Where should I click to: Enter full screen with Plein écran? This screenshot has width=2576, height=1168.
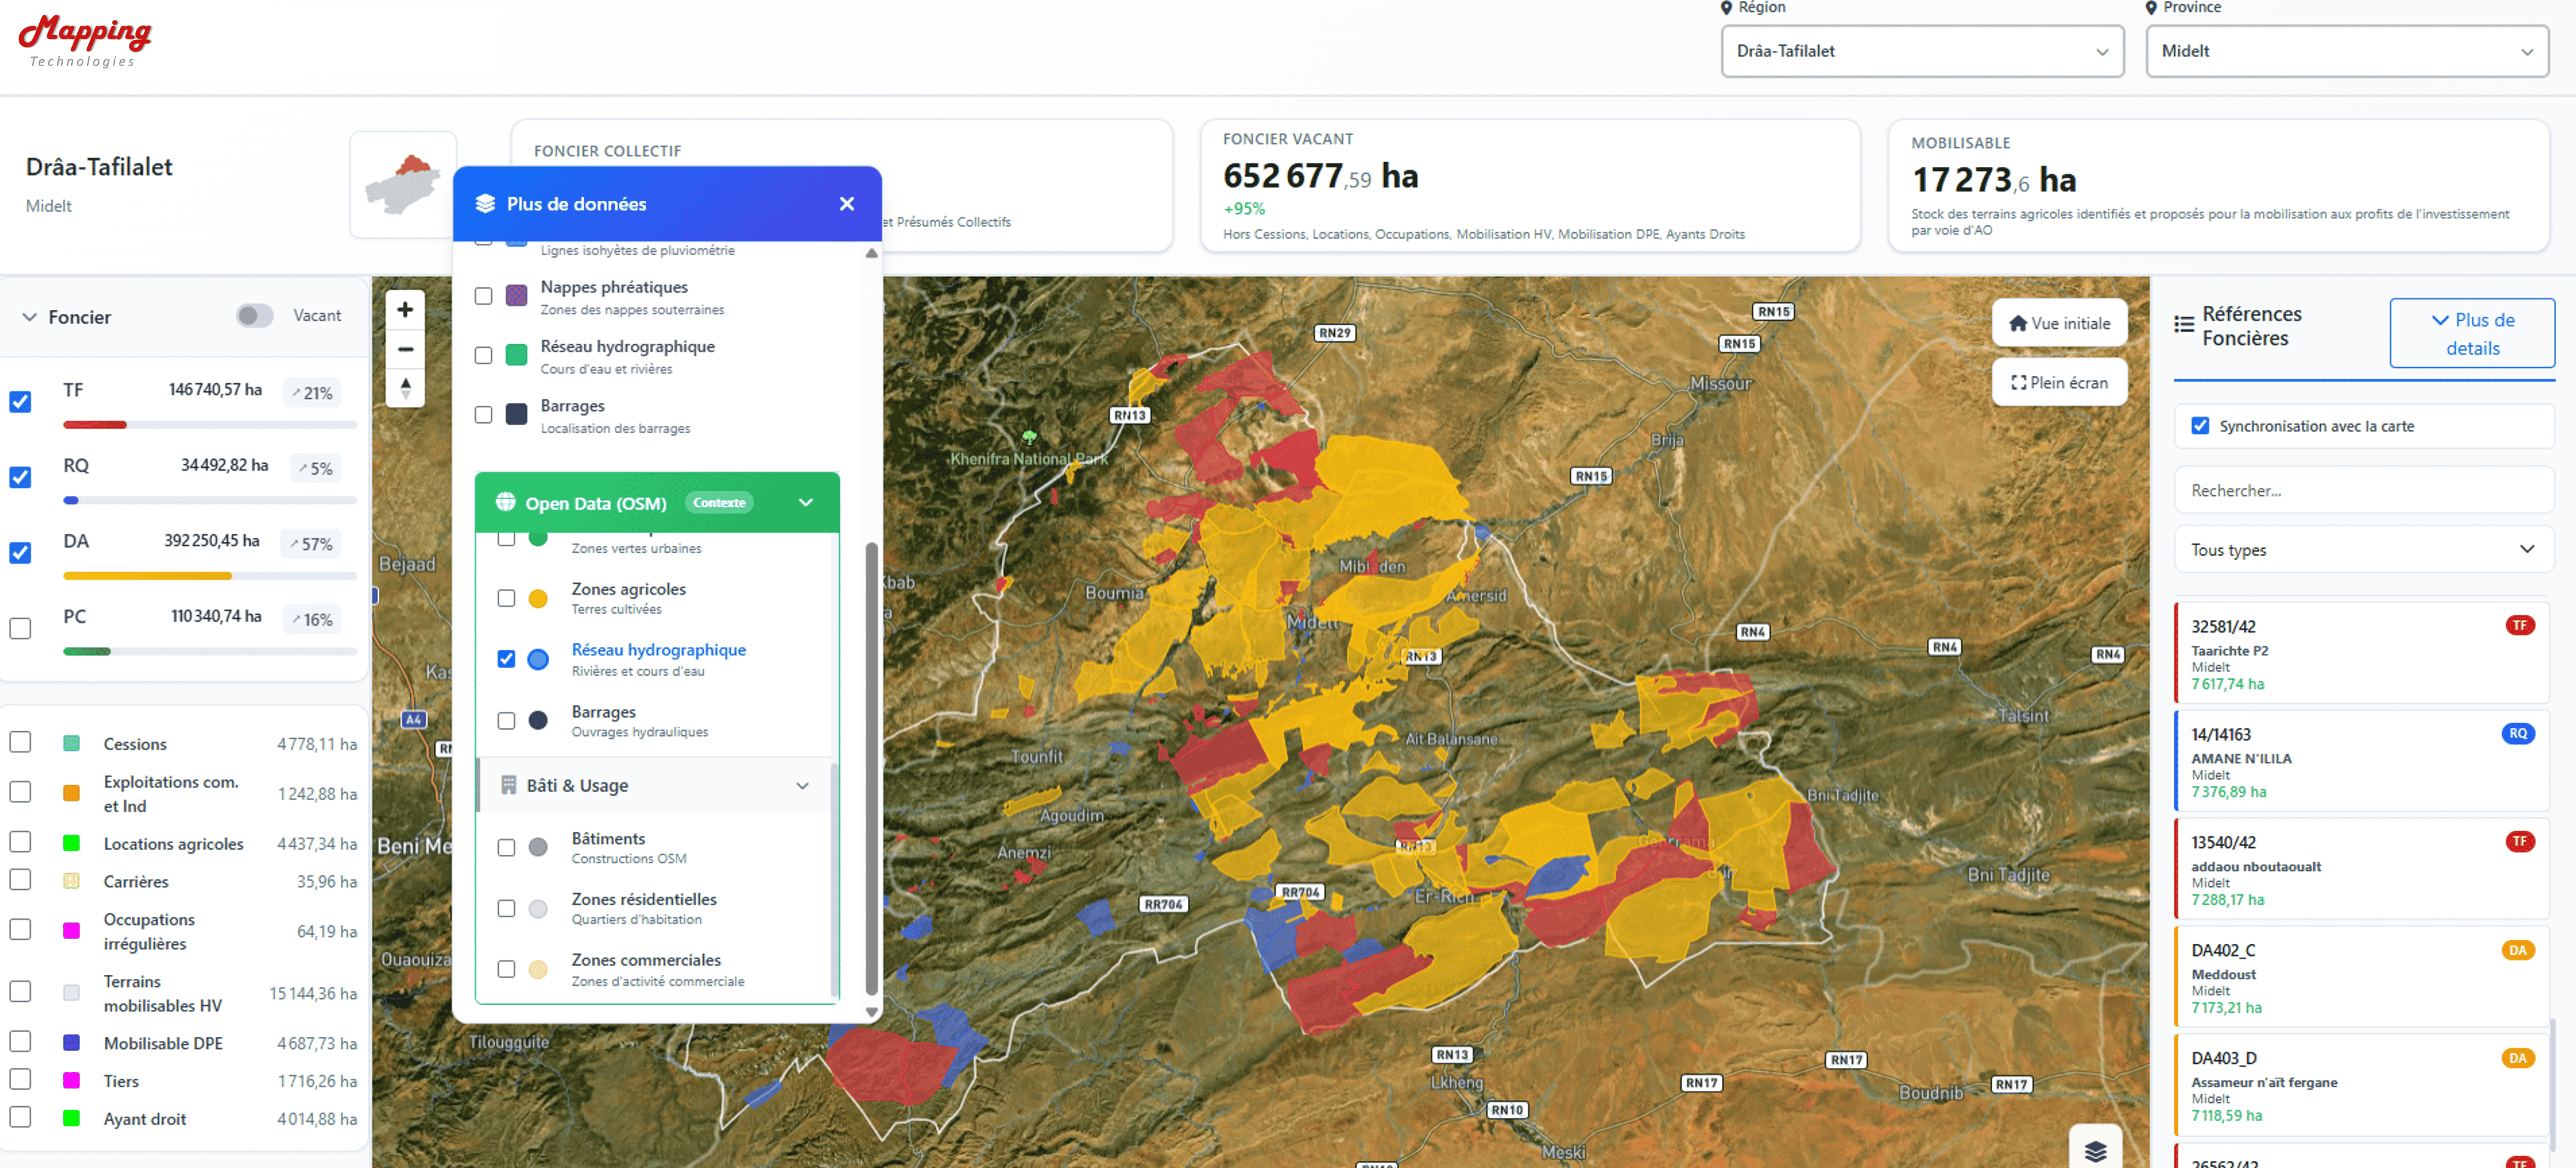2059,382
